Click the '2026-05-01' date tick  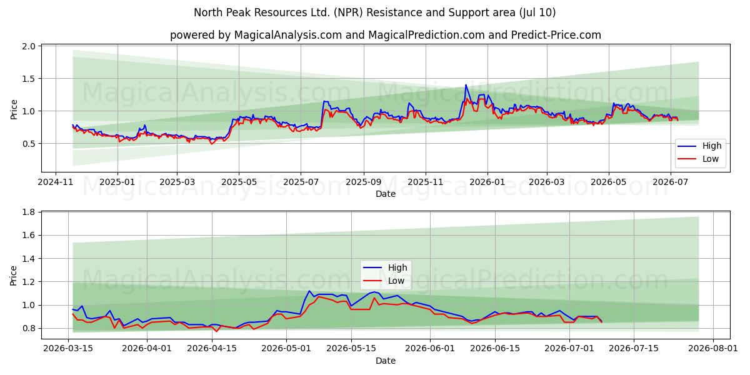point(286,349)
